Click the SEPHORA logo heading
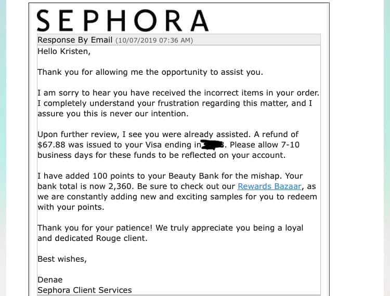 123,20
